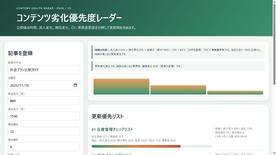
Task: Click the shortest third bar in chart
Action: point(235,93)
